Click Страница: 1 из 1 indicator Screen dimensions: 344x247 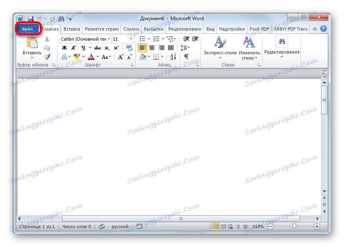(x=37, y=226)
